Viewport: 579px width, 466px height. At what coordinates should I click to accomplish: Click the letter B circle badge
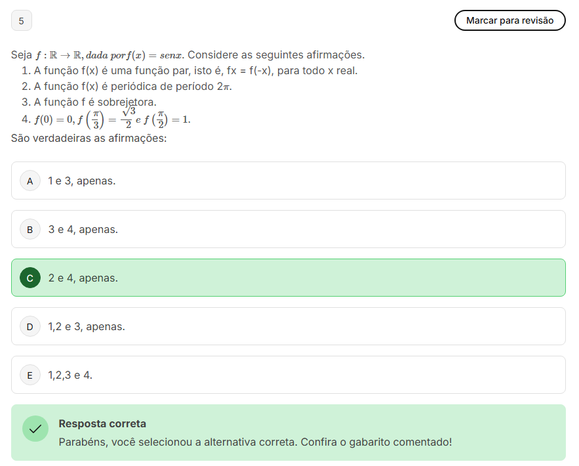[30, 229]
